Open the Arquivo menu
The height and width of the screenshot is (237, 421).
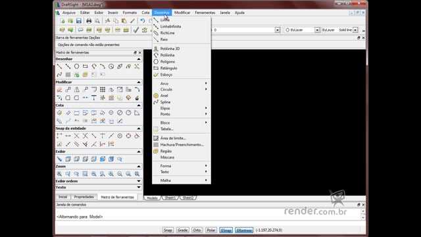point(68,13)
